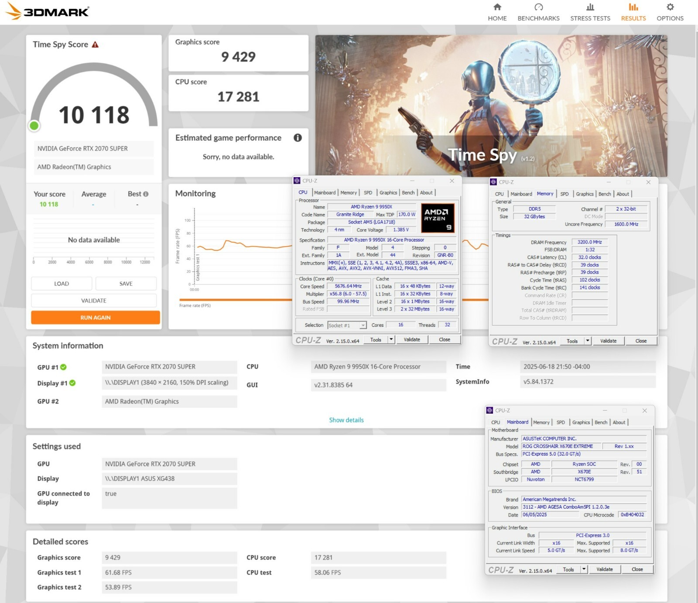
Task: Click AMD Radeon(TM) Graphics under score gauge
Action: (93, 167)
